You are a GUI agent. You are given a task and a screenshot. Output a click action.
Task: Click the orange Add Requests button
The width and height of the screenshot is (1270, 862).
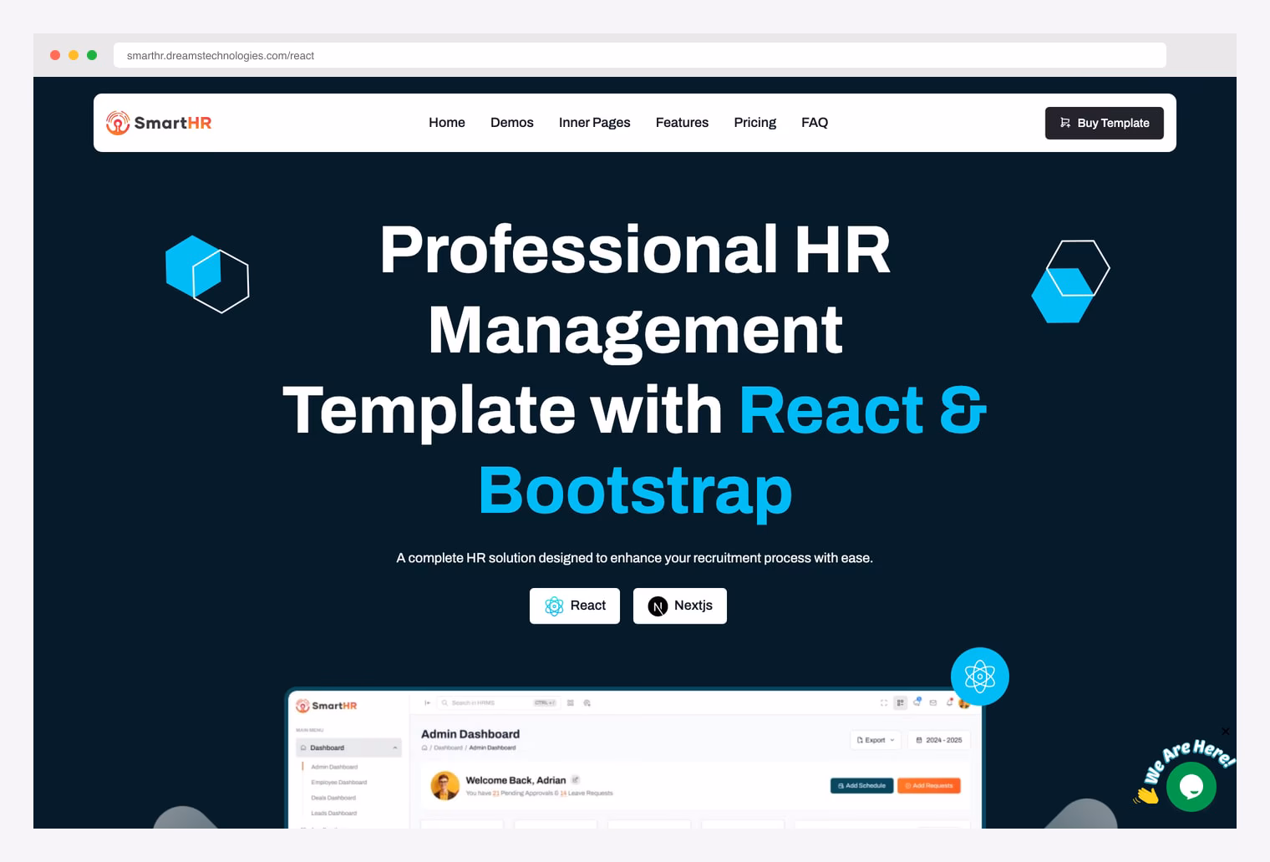[x=929, y=786]
